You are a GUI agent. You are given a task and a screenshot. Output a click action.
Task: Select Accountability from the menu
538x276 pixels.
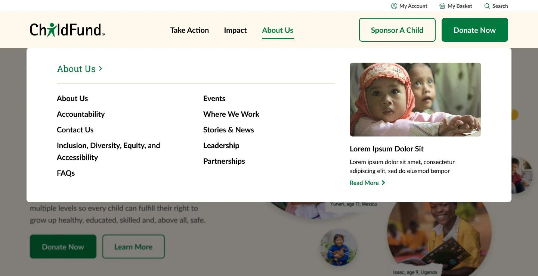(81, 114)
